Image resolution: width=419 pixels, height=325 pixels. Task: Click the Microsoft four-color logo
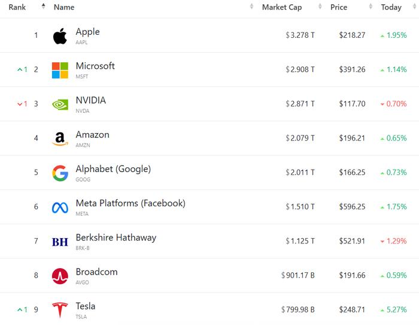click(x=60, y=70)
